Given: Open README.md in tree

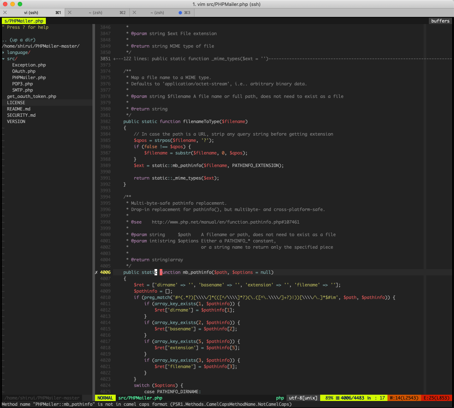Looking at the screenshot, I should (18, 109).
